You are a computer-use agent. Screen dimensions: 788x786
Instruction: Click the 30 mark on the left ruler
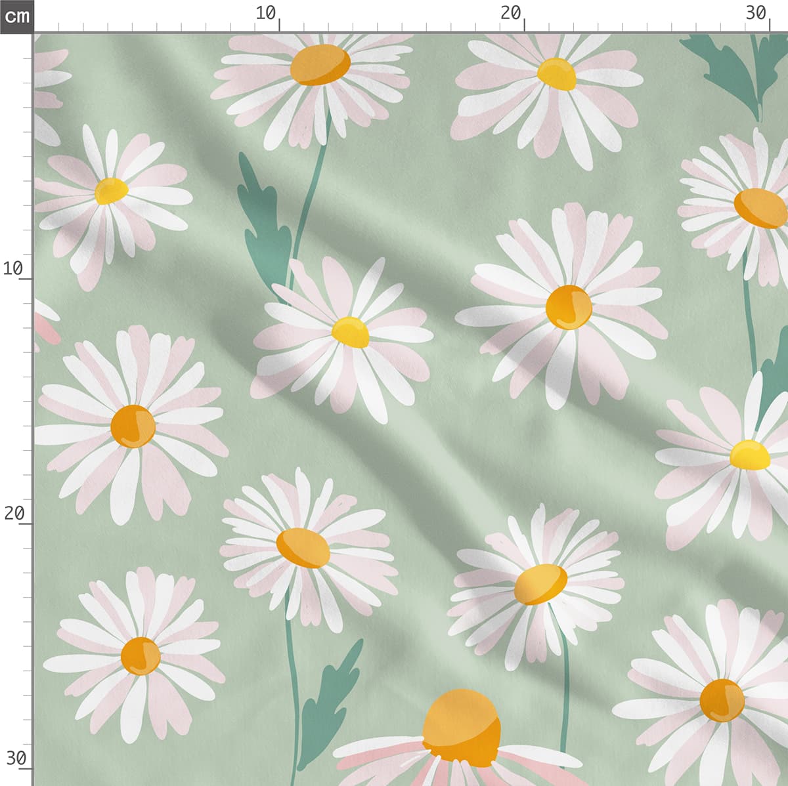(16, 758)
